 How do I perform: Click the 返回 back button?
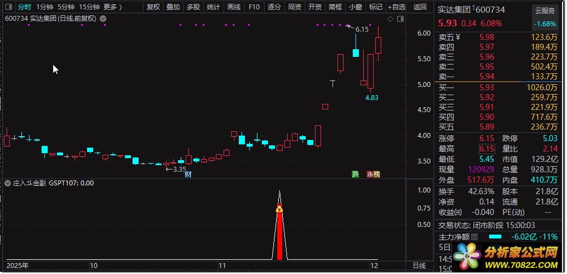pos(420,7)
